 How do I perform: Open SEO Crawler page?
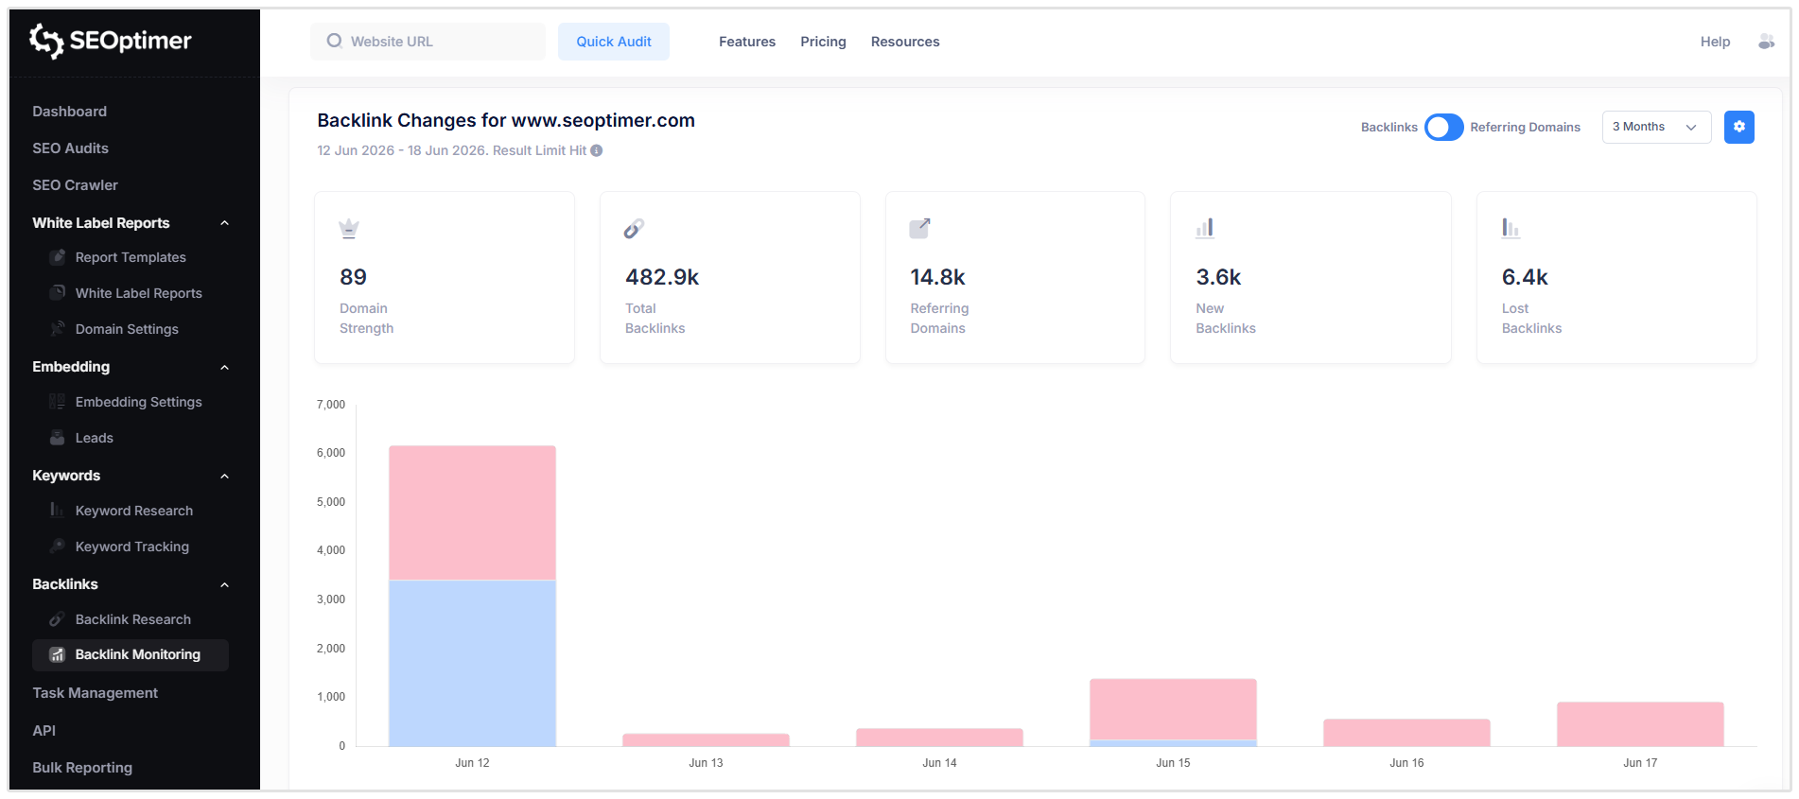(76, 185)
